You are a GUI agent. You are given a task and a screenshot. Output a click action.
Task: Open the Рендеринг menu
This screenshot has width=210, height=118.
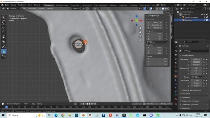(22, 5)
